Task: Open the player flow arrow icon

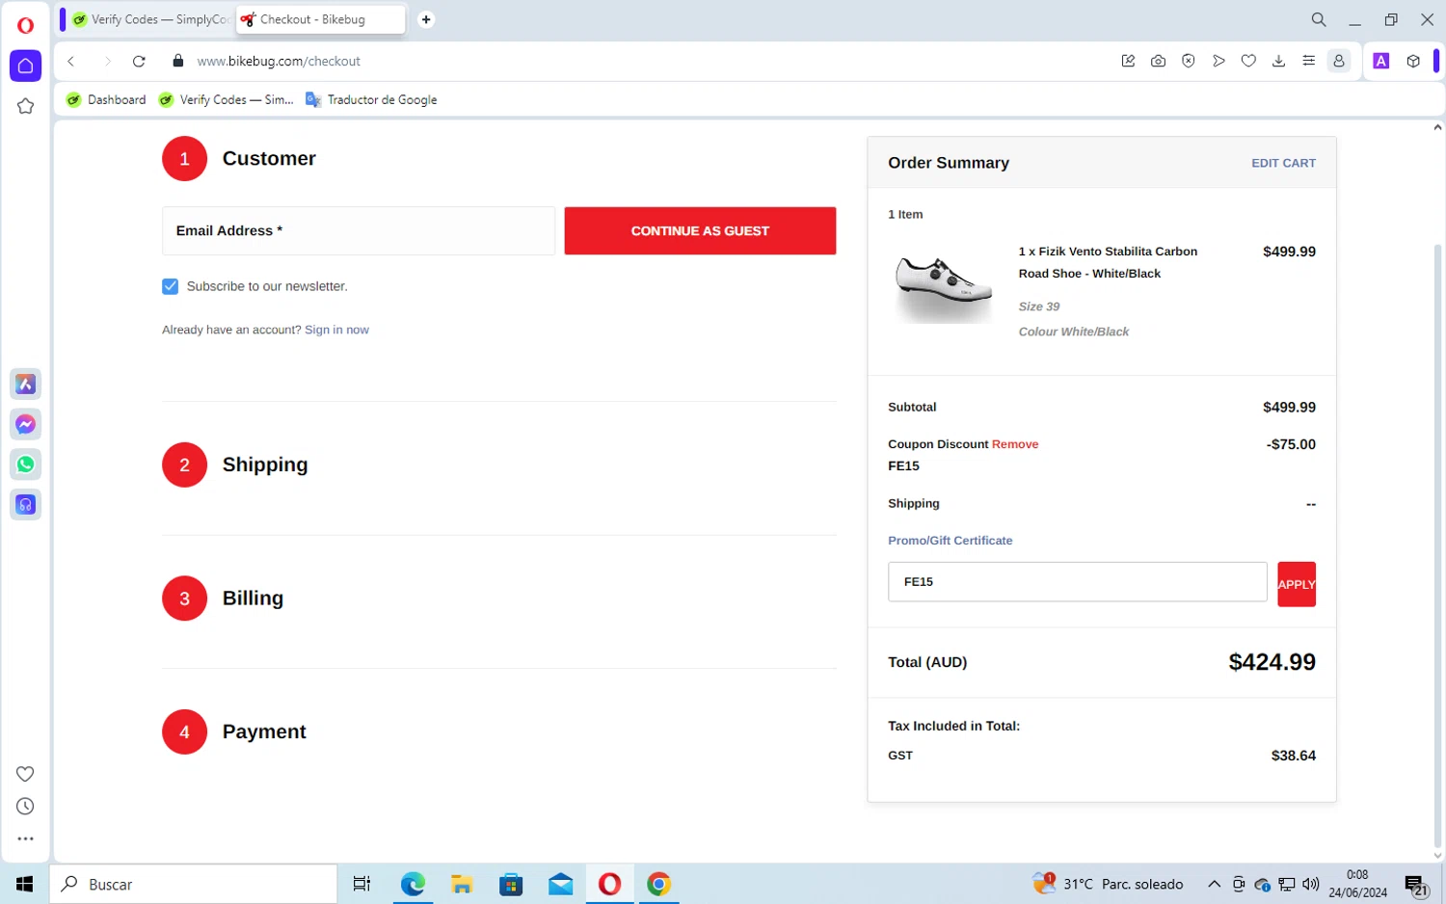Action: coord(1218,61)
